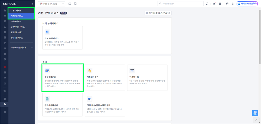Click the 나의 부가서비스 heading text
Viewport: 261px width, 124px height.
[x=50, y=23]
